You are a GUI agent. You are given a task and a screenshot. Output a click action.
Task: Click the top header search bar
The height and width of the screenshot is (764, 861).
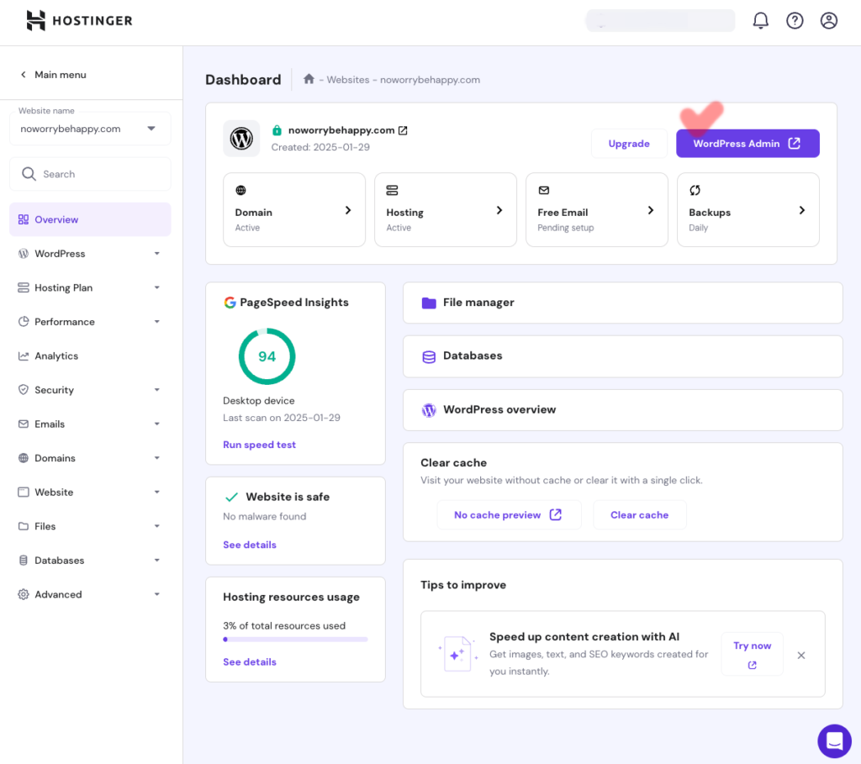point(661,21)
